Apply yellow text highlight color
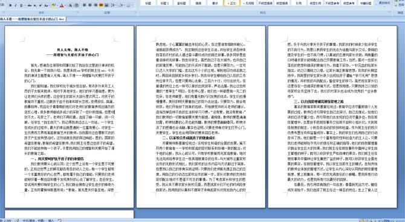This screenshot has width=405, height=222. tap(54, 5)
